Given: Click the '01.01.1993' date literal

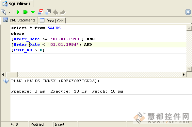Looking at the screenshot, I should pyautogui.click(x=66, y=39).
